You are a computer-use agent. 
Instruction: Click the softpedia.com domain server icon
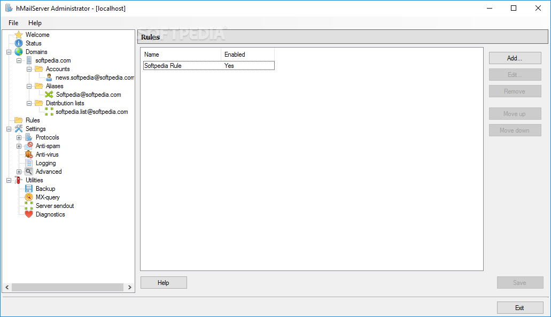[29, 60]
